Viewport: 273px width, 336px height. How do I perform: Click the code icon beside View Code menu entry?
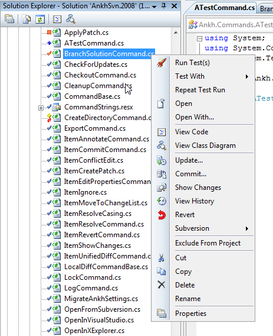click(162, 132)
